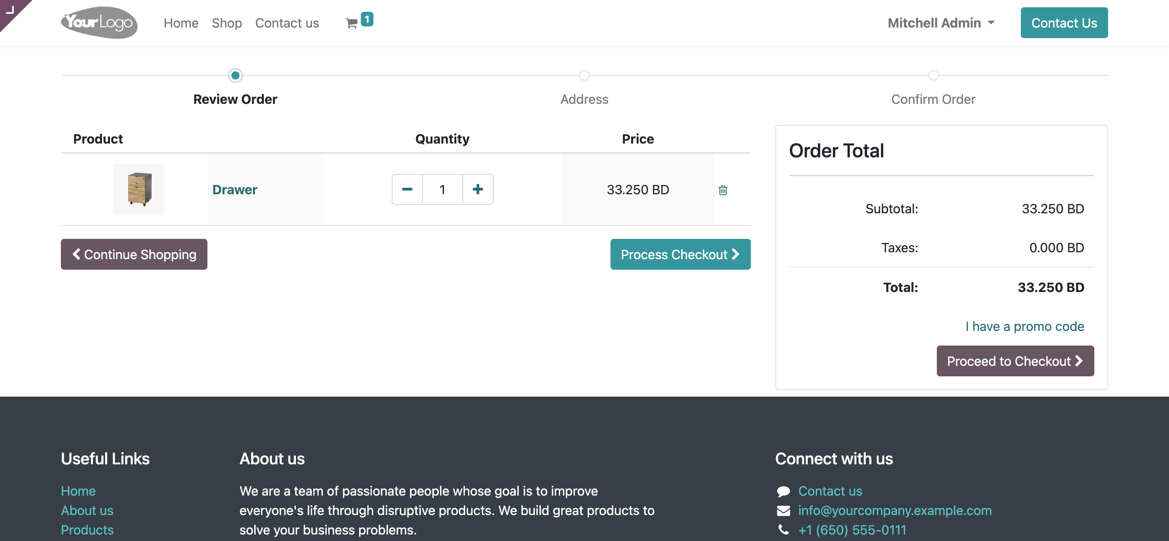
Task: Click the Process Checkout button
Action: point(680,254)
